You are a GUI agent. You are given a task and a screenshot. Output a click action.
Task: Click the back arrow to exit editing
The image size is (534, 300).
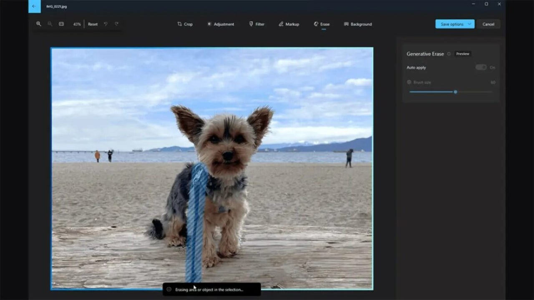tap(34, 7)
